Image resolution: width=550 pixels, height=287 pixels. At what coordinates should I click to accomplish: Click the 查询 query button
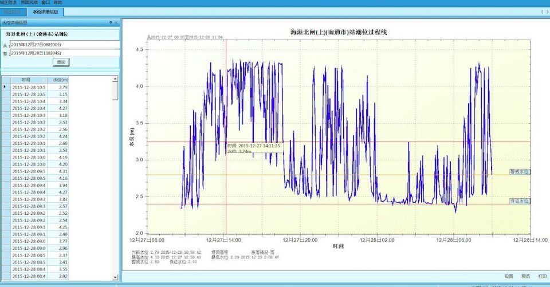(61, 62)
